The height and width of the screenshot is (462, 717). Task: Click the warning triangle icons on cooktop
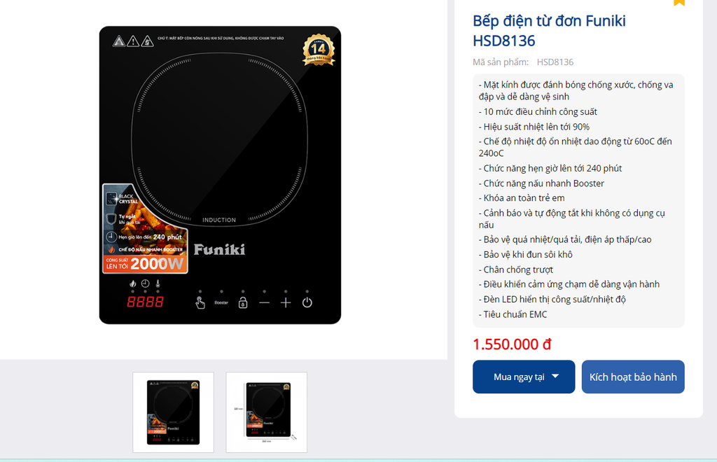pos(133,41)
